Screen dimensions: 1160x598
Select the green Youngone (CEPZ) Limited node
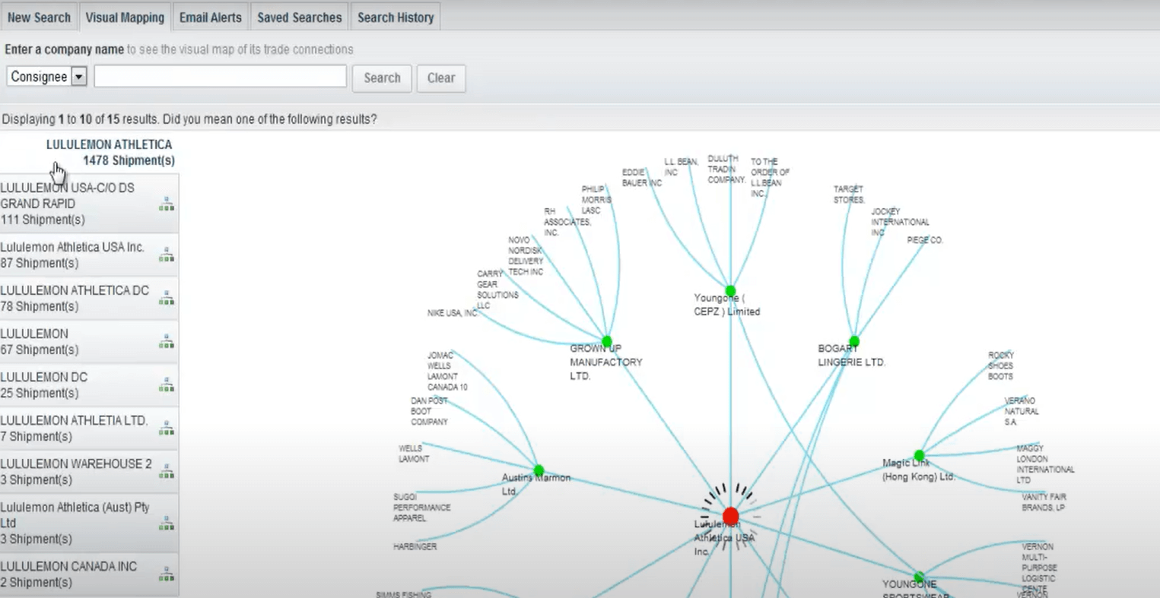pyautogui.click(x=730, y=291)
